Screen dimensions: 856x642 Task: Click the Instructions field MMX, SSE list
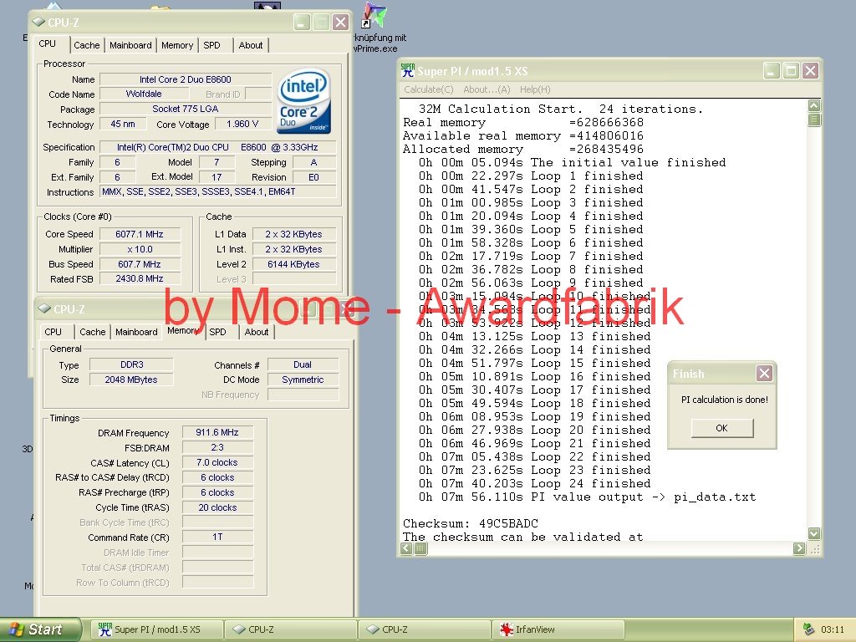tap(218, 191)
